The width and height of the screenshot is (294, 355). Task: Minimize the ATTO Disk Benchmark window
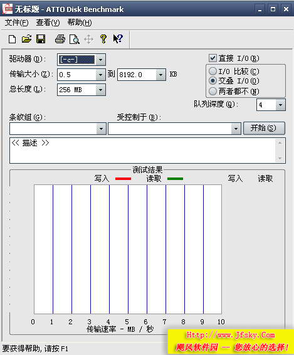click(260, 9)
